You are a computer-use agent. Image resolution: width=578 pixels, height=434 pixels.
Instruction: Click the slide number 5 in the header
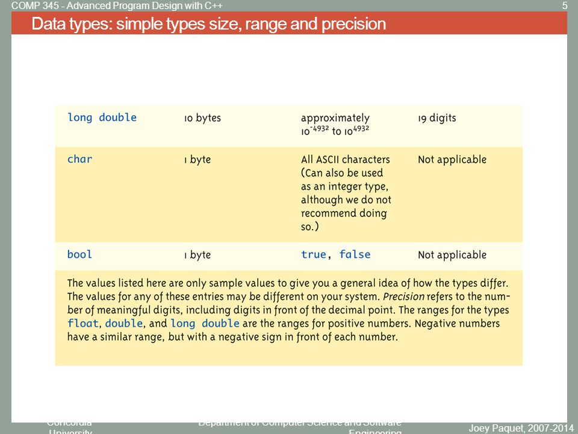pos(564,5)
